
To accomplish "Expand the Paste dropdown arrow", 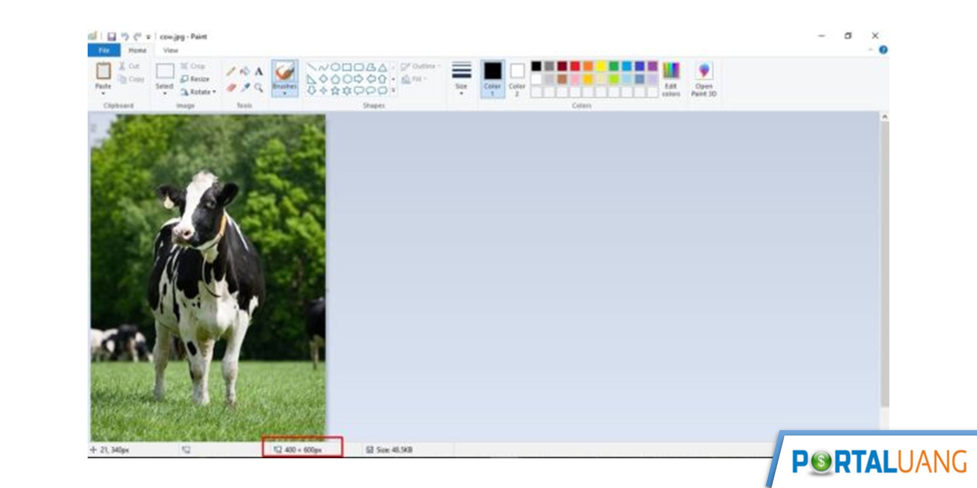I will pos(103,94).
